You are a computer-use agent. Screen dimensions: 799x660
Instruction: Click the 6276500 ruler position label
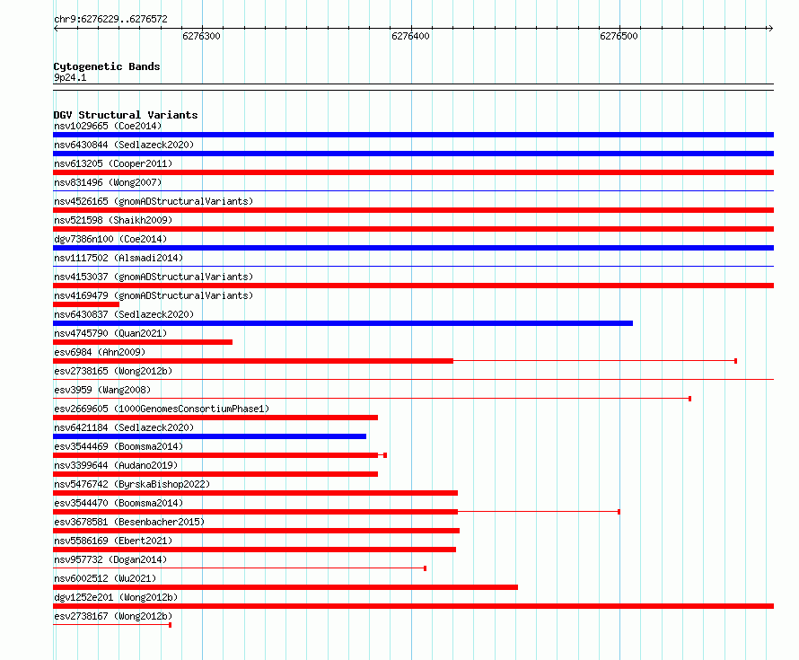pyautogui.click(x=619, y=36)
